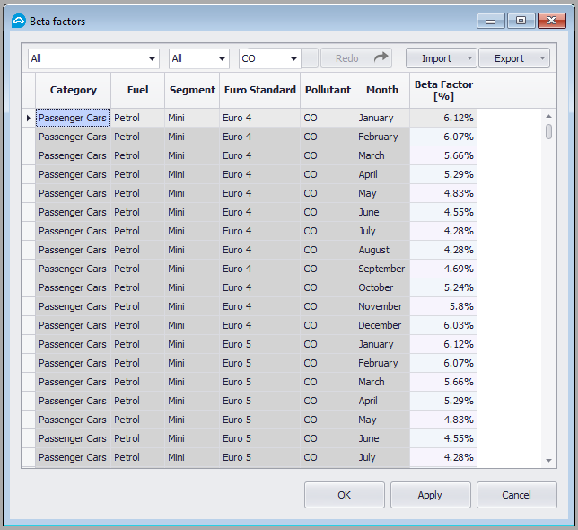Open the second 'All' filter dropdown
578x530 pixels.
[x=222, y=59]
